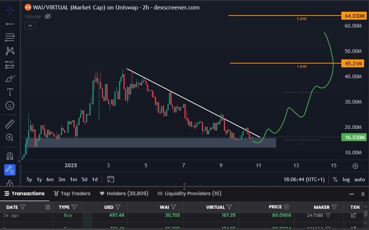Open the date calendar picker icon
The height and width of the screenshot is (230, 369).
tap(48, 207)
